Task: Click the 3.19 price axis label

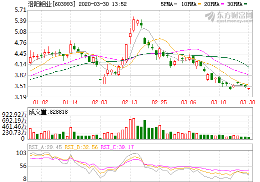Action: point(20,97)
